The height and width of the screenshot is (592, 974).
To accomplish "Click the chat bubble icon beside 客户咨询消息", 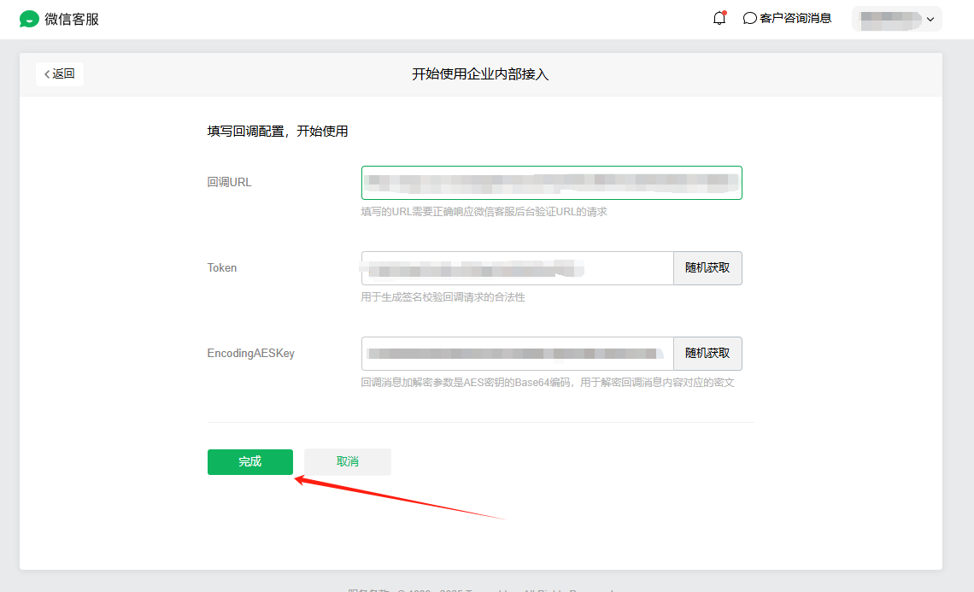I will 750,18.
